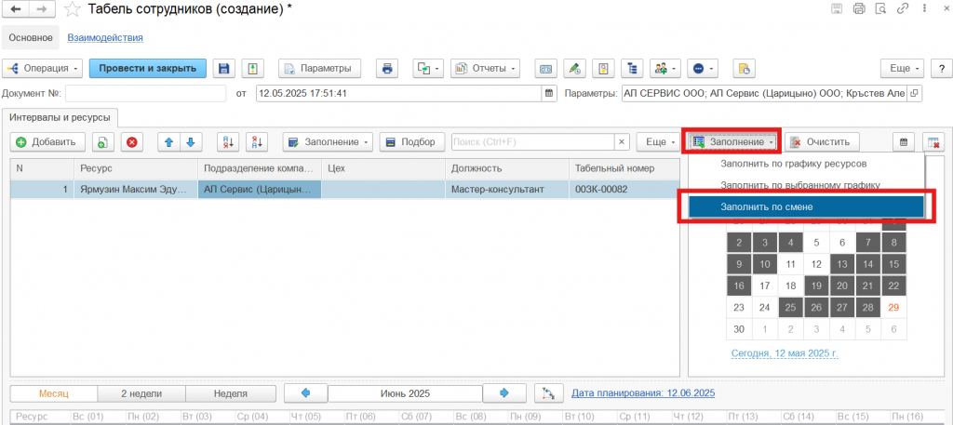953x425 pixels.
Task: Click the save (floppy disk) icon
Action: point(223,69)
